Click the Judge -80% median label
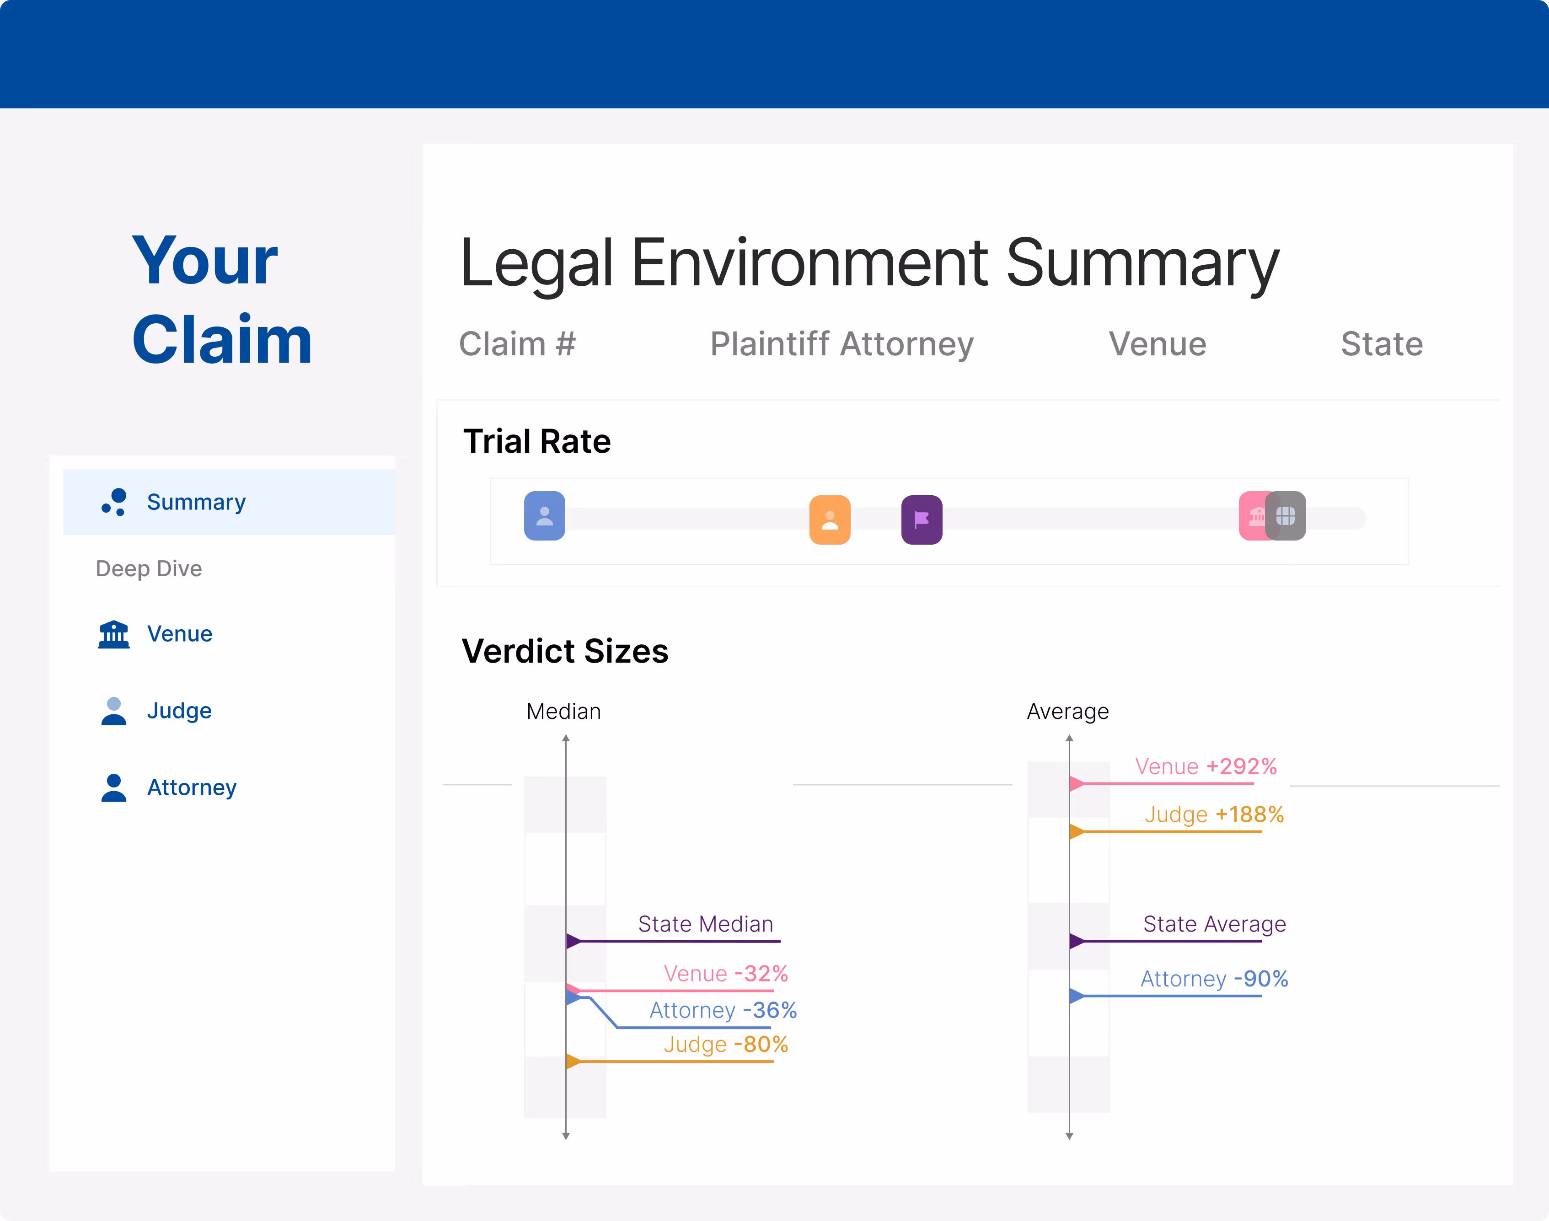Image resolution: width=1549 pixels, height=1221 pixels. [725, 1044]
